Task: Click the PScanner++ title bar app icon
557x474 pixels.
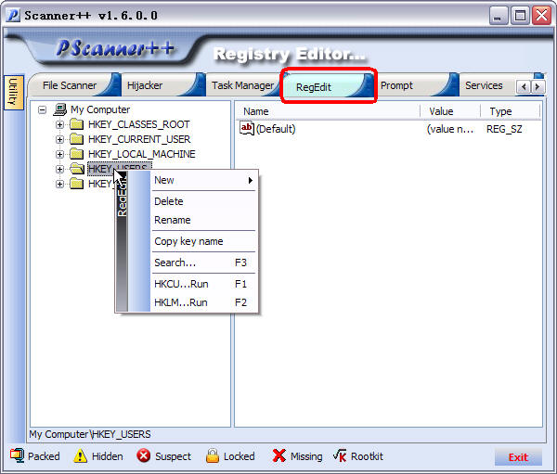Action: click(x=13, y=15)
